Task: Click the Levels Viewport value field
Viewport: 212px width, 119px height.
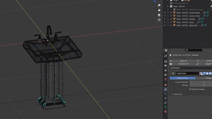Action: 201,82
